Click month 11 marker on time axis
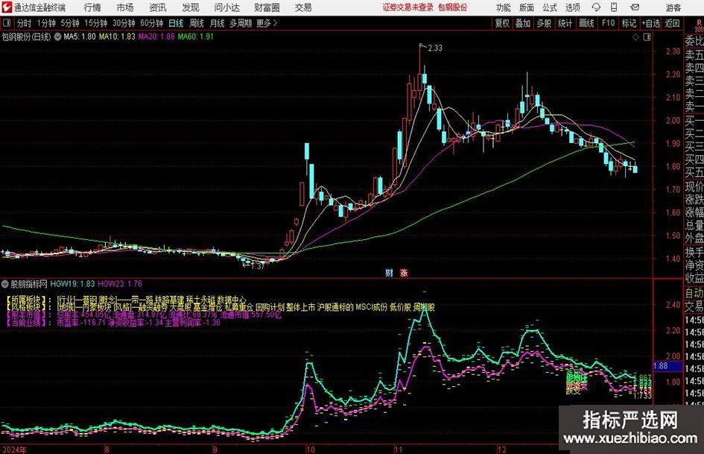 pyautogui.click(x=399, y=449)
